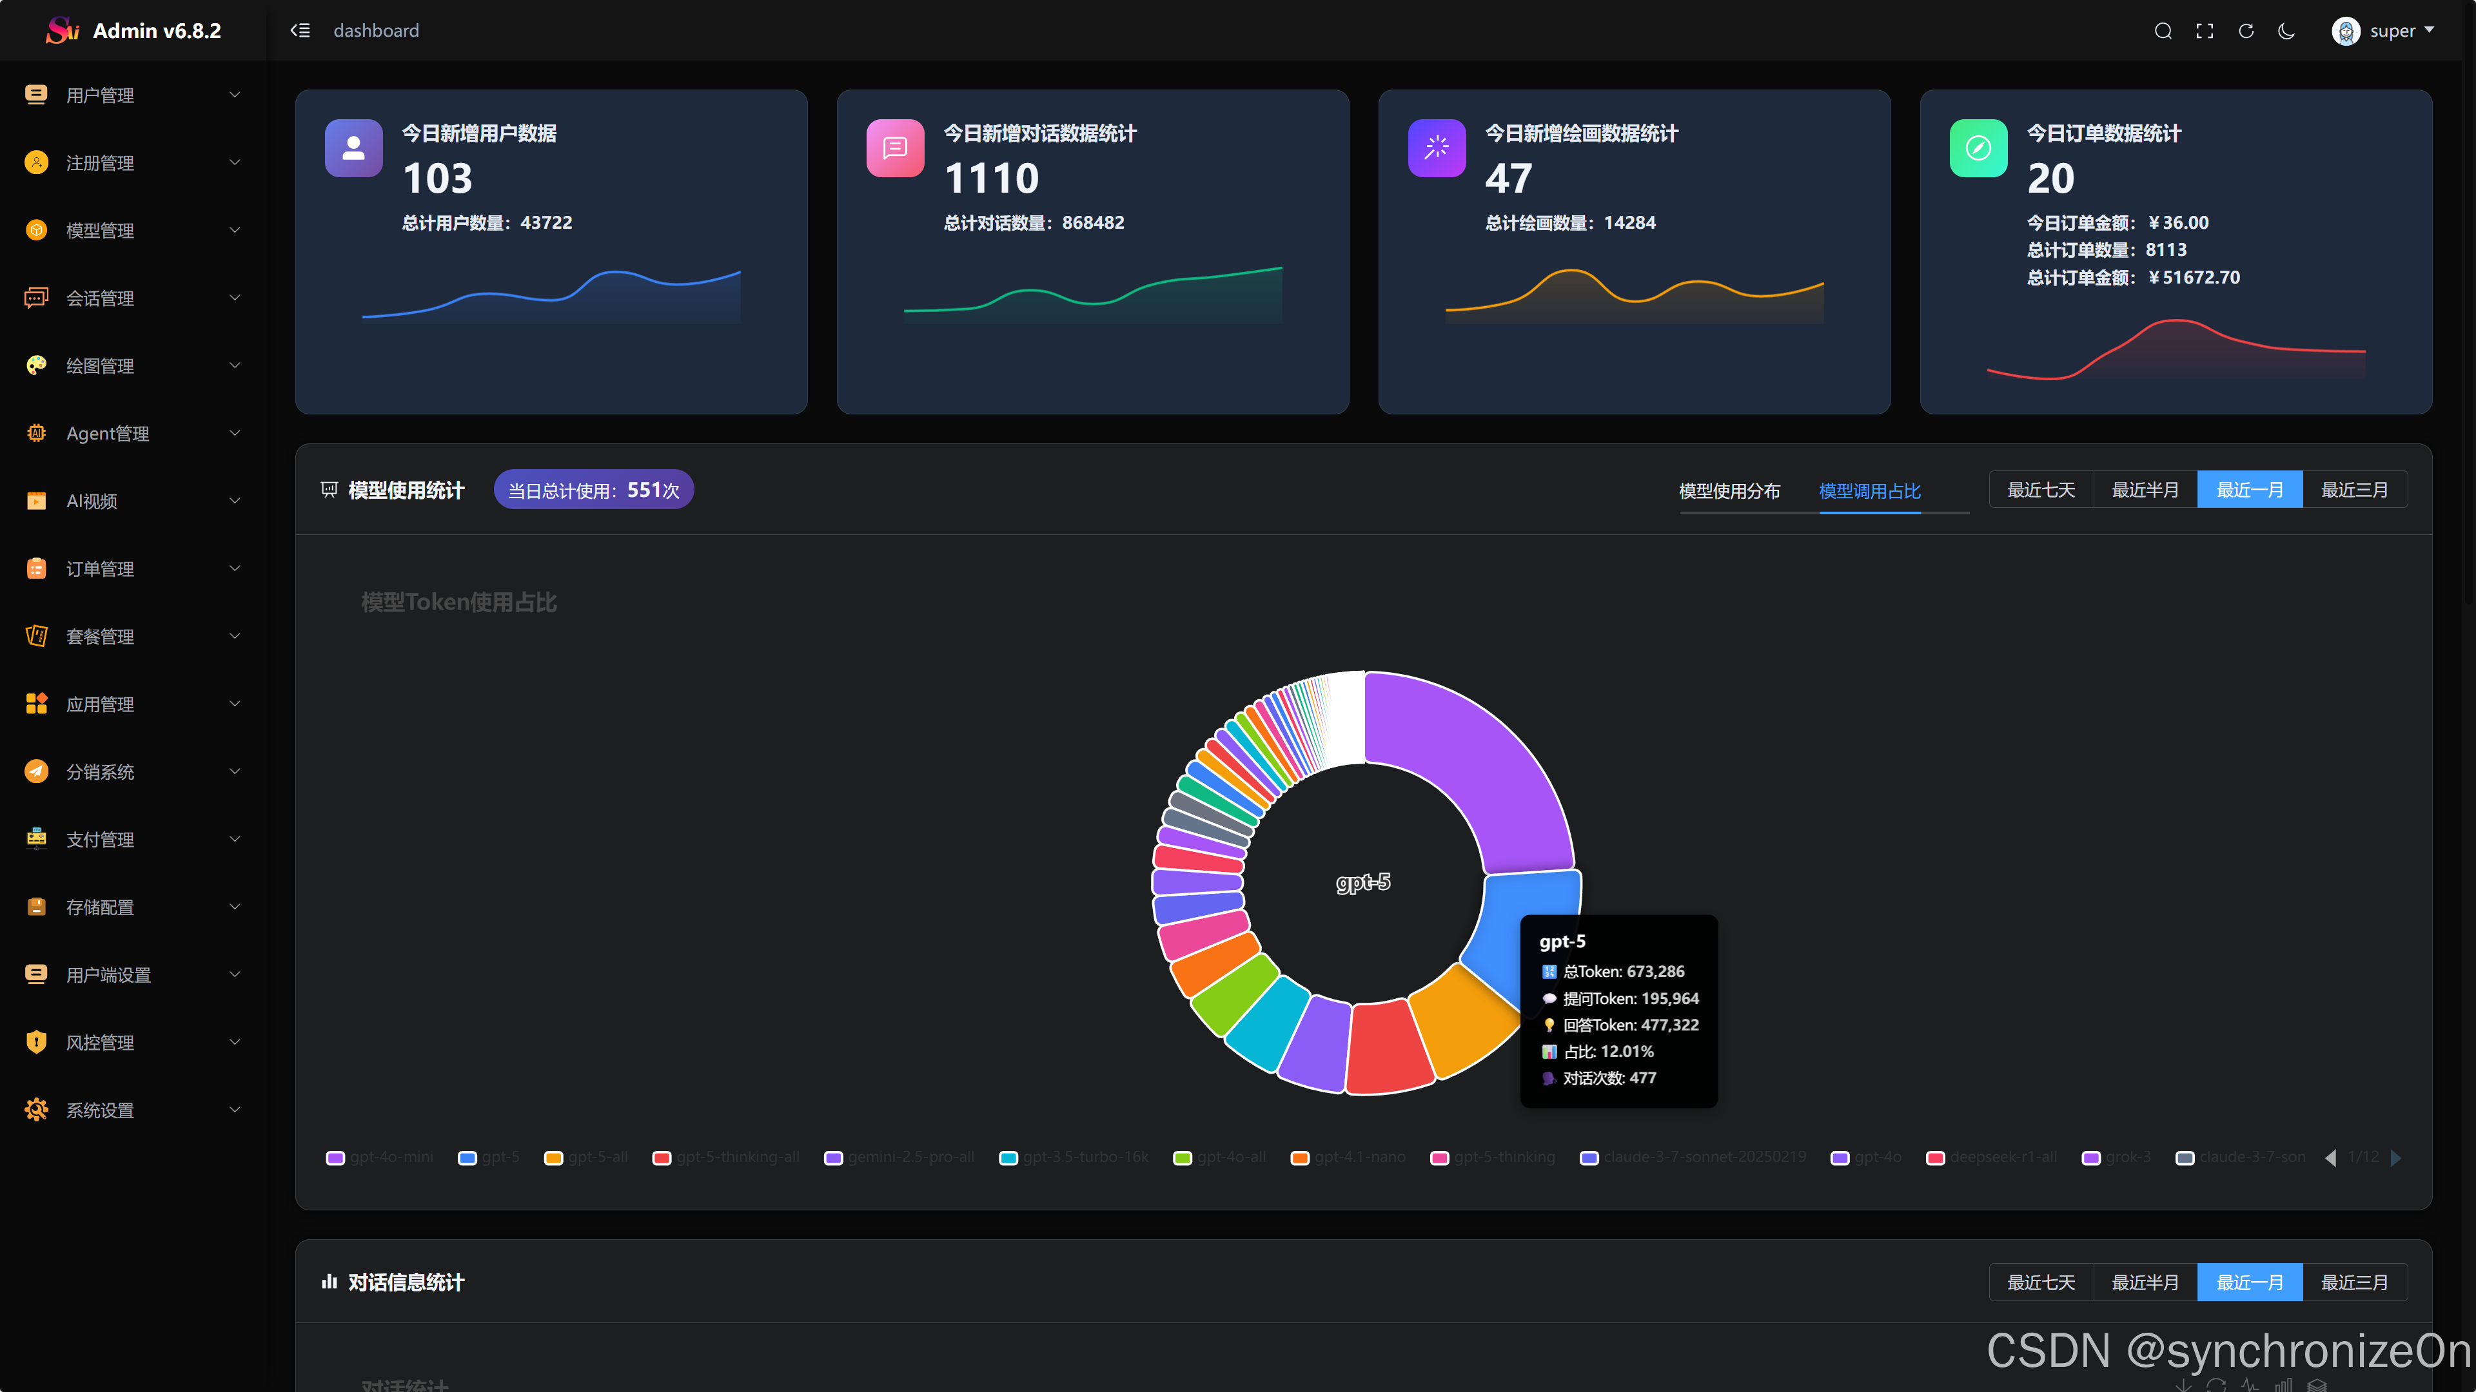
Task: Click the green 今日订单数据统计 compass icon
Action: click(1978, 148)
